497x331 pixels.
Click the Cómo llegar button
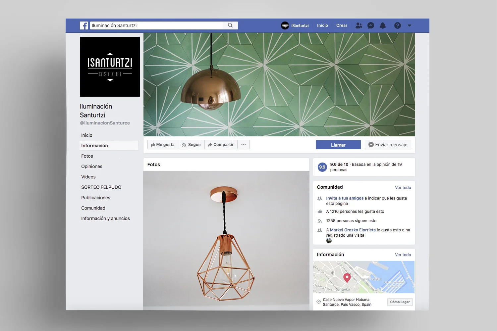(400, 302)
